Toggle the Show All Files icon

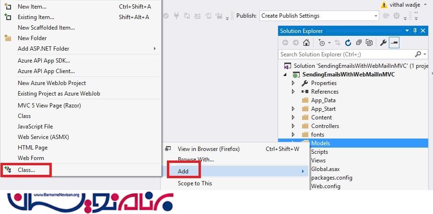click(369, 43)
